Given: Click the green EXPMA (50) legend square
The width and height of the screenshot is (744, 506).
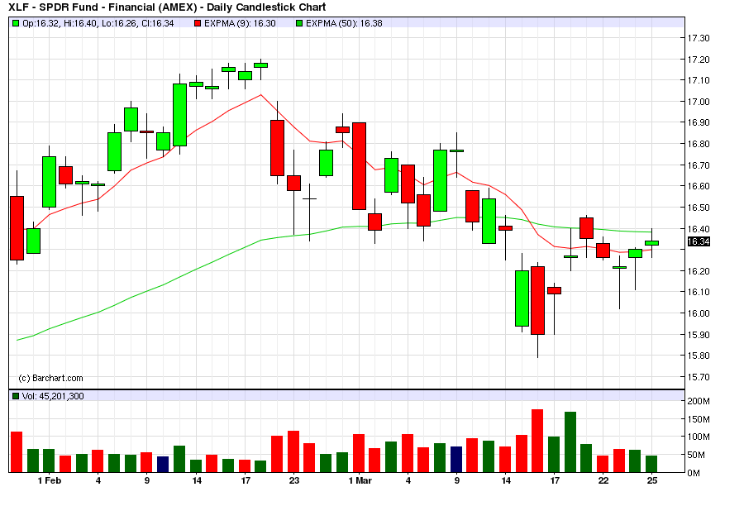Looking at the screenshot, I should 299,23.
